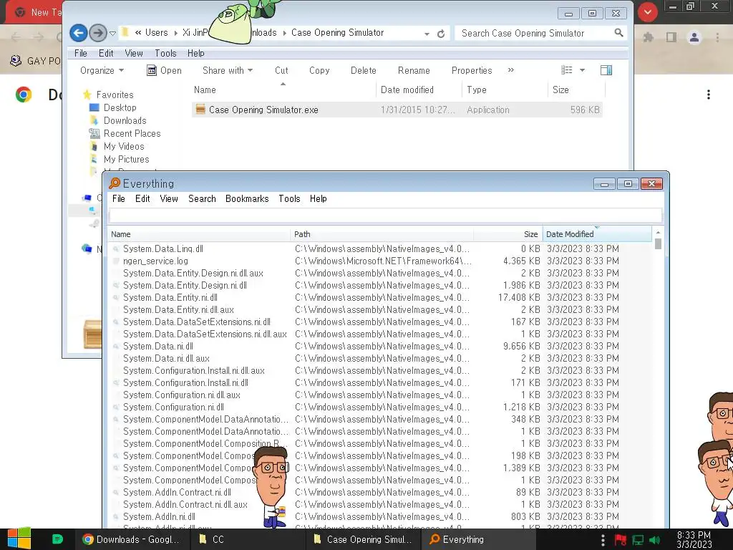733x550 pixels.
Task: Go back in Explorer navigation
Action: 79,33
